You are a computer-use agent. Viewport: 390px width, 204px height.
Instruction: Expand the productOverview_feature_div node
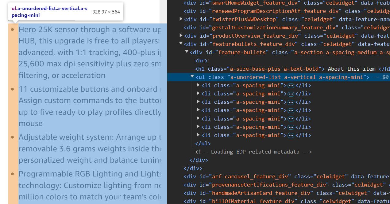(x=181, y=36)
